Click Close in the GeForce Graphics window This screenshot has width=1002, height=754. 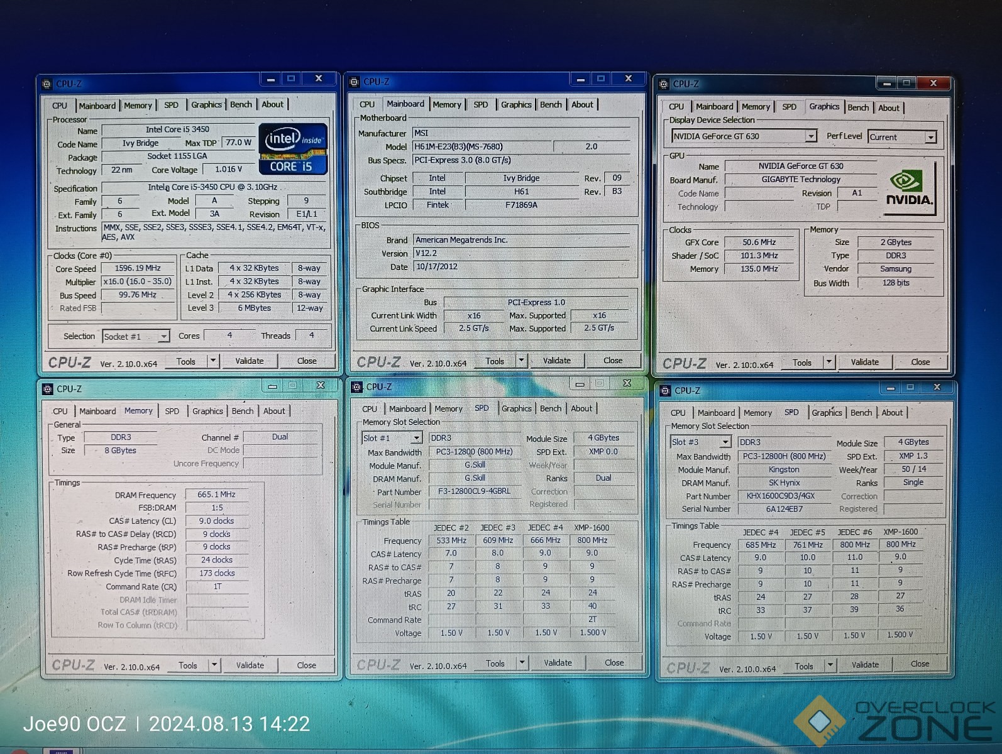[920, 362]
